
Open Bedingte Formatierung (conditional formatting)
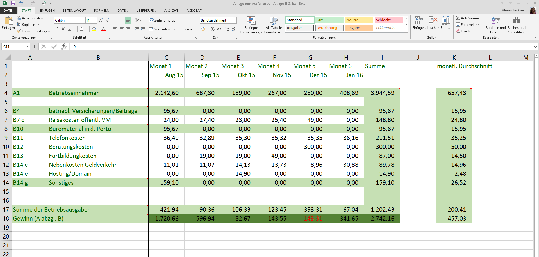(251, 25)
